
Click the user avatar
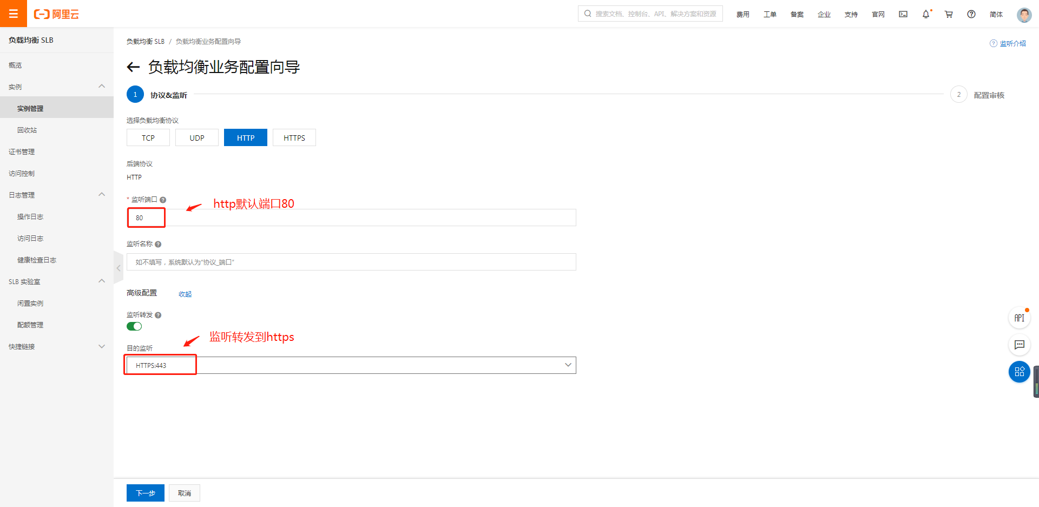[1024, 15]
